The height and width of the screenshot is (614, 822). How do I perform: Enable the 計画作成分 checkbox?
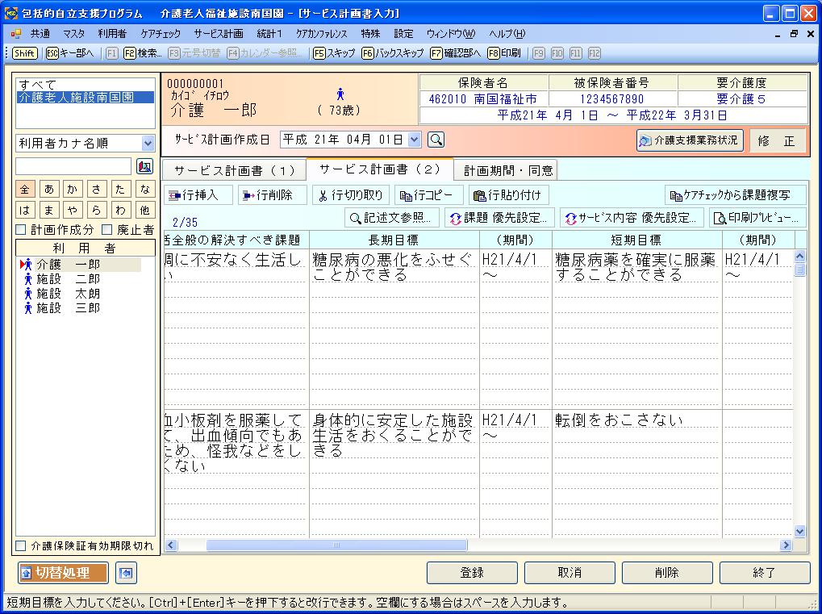point(22,230)
